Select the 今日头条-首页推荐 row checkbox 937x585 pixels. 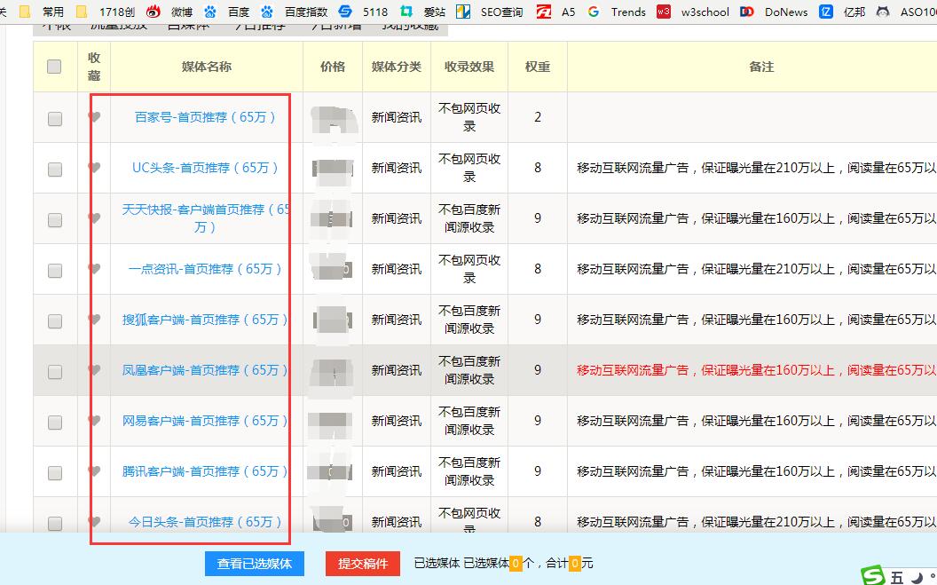tap(55, 524)
